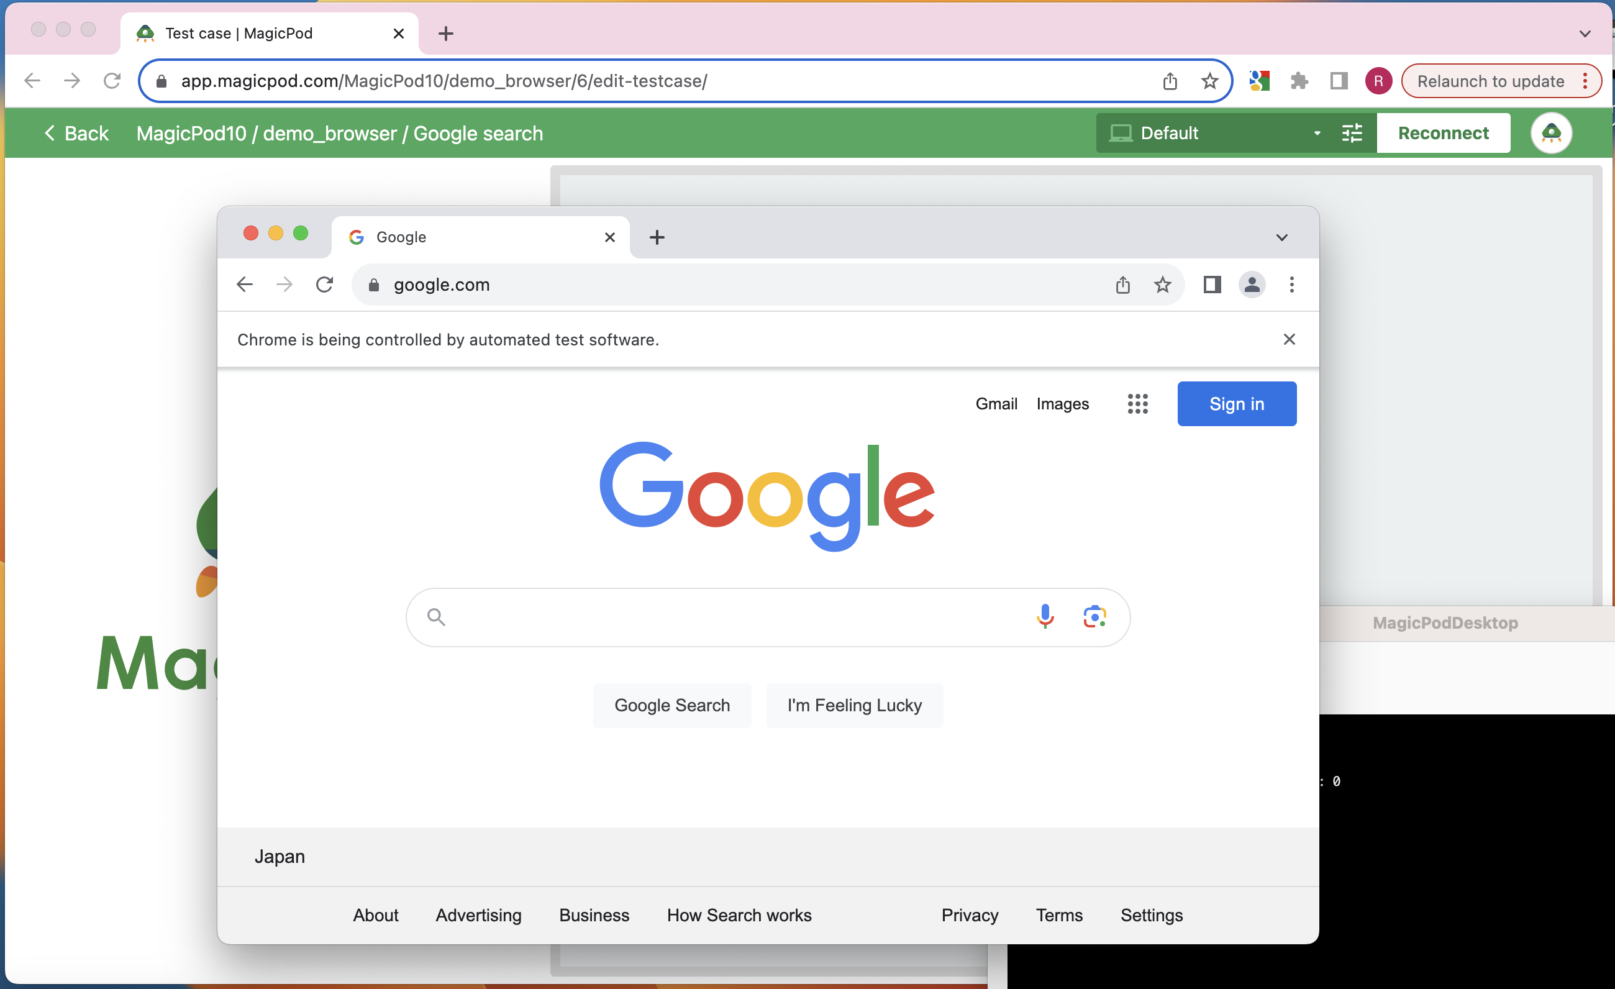Go back in the Google window
Screen dimensions: 1615x989
click(x=245, y=285)
